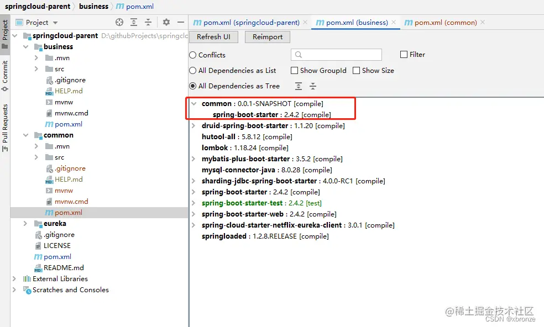Expand all in Project panel toolbar
The width and height of the screenshot is (544, 327).
134,22
